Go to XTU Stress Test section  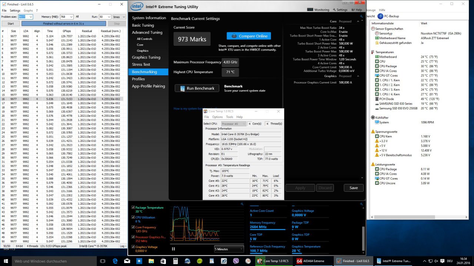pos(141,64)
